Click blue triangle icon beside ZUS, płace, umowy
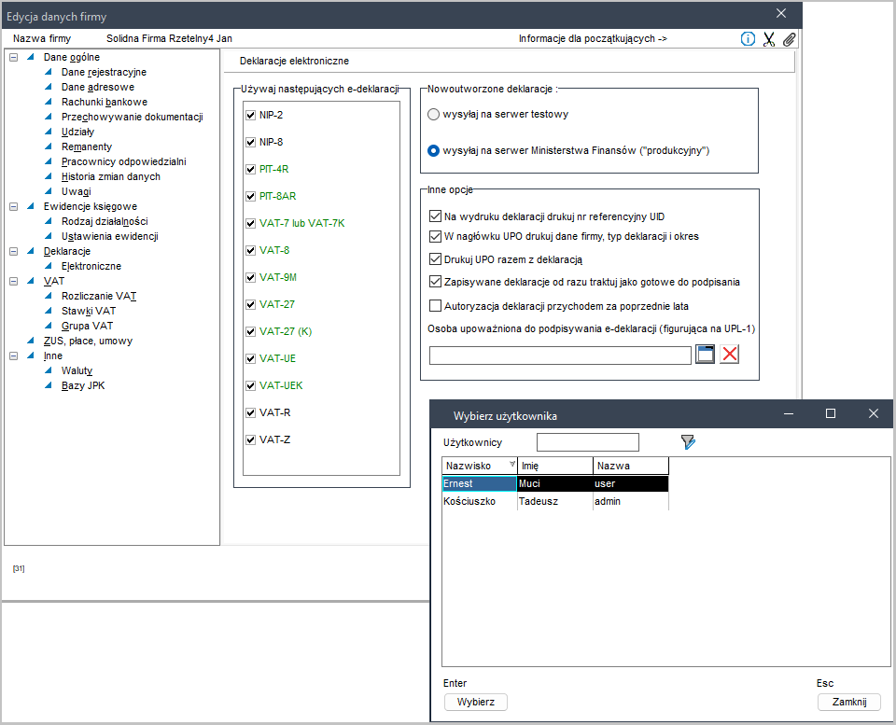This screenshot has height=725, width=896. click(x=31, y=341)
